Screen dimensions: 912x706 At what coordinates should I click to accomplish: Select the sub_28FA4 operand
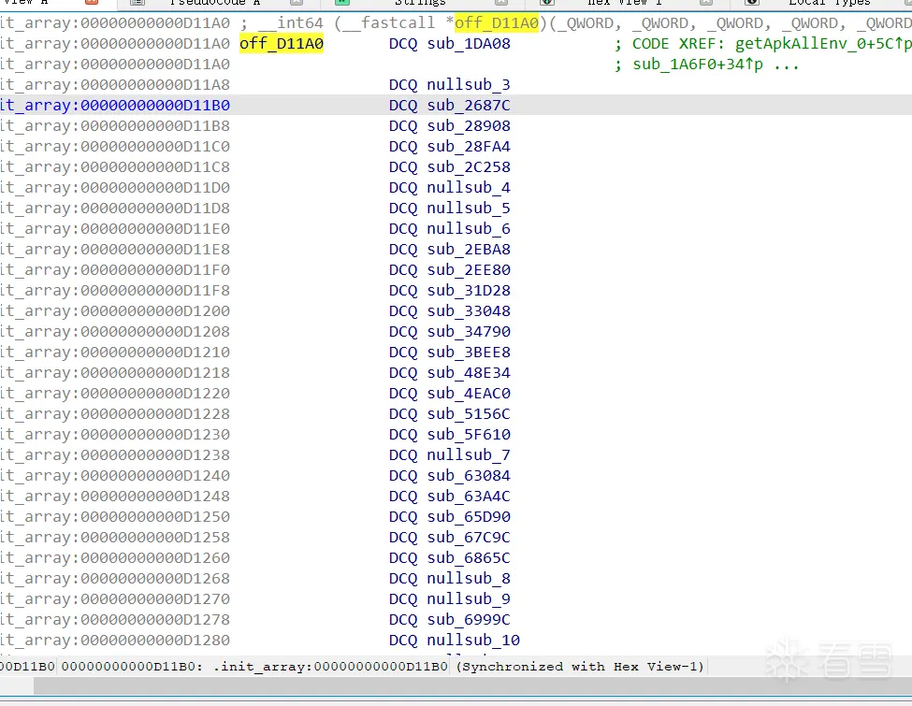coord(469,147)
